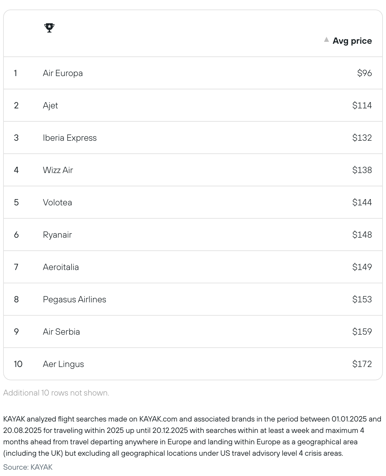Sort table by Avg price header
Image resolution: width=386 pixels, height=476 pixels.
click(352, 41)
